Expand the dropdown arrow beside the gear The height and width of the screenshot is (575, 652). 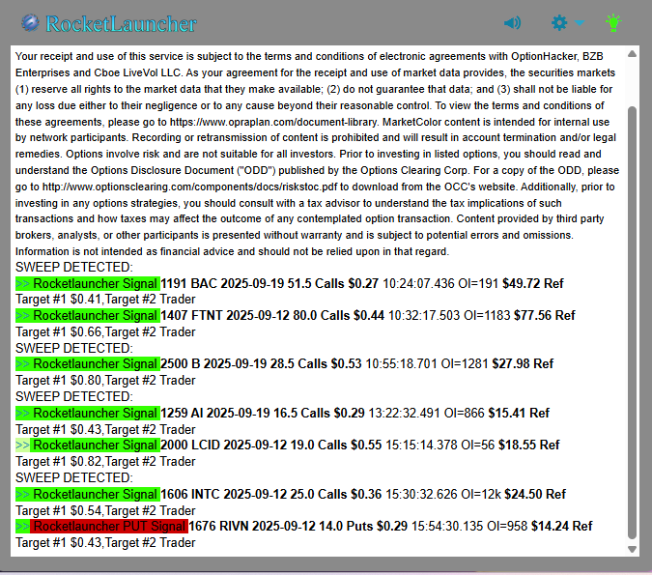tap(580, 23)
